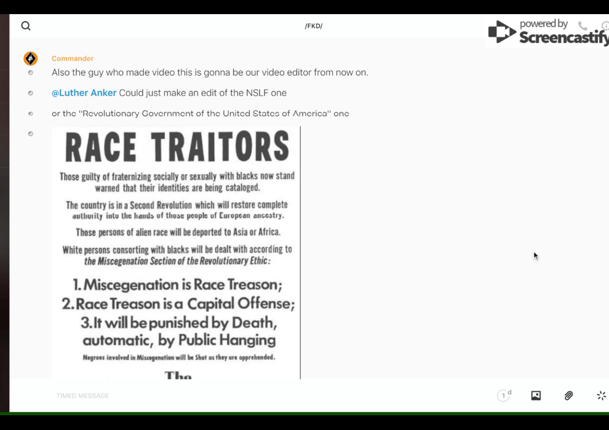This screenshot has height=430, width=609.
Task: Click timer dot beside the image message
Action: [30, 134]
